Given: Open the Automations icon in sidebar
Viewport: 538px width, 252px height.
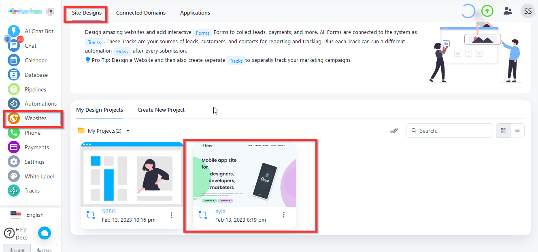Looking at the screenshot, I should point(14,104).
